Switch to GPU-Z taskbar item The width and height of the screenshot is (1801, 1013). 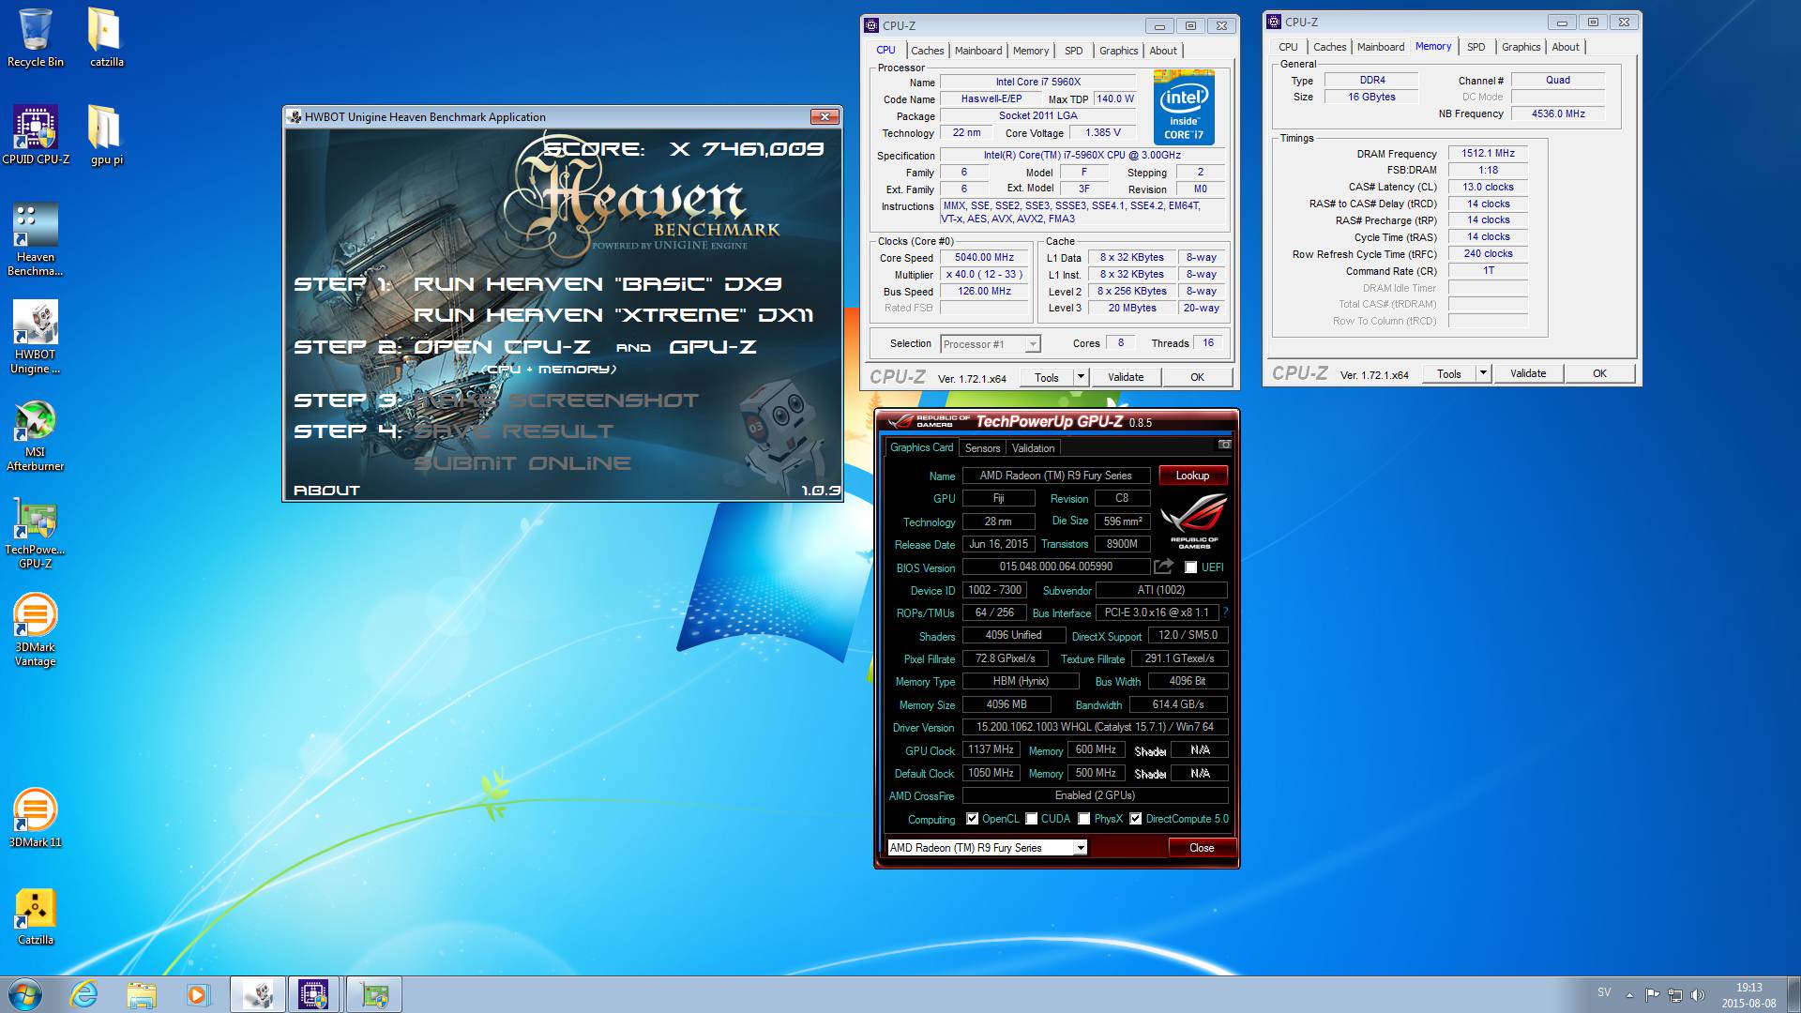pyautogui.click(x=374, y=994)
